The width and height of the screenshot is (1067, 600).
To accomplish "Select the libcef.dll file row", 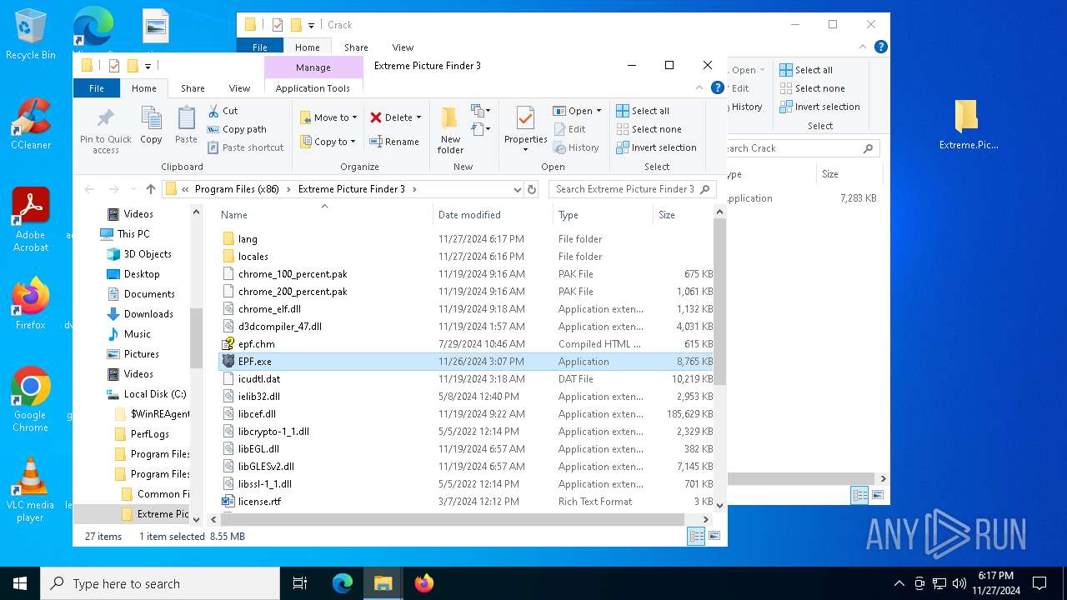I will (x=467, y=414).
